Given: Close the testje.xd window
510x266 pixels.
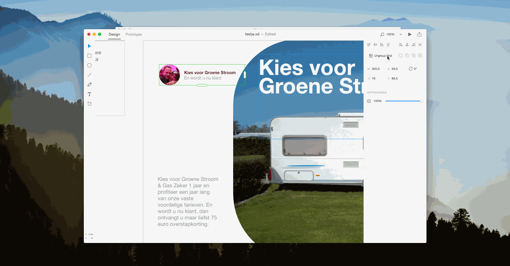Looking at the screenshot, I should (89, 34).
